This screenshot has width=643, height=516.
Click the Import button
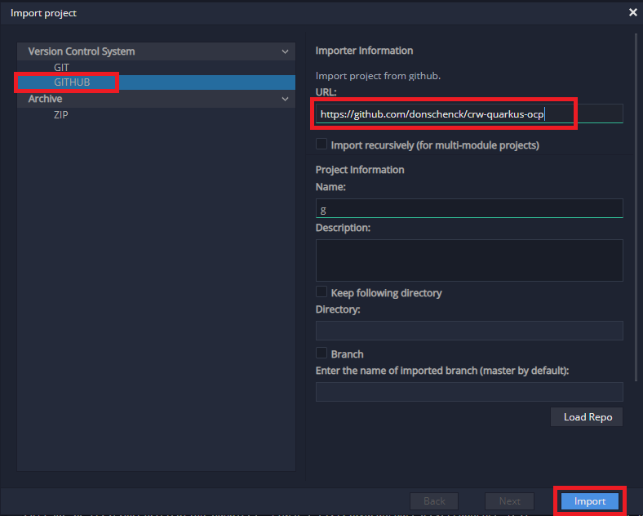tap(590, 501)
